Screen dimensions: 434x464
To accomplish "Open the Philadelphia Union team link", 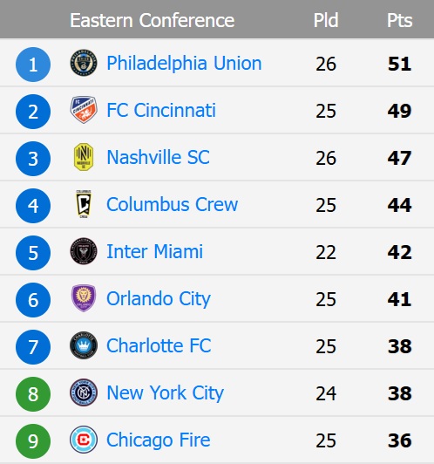I will (184, 63).
